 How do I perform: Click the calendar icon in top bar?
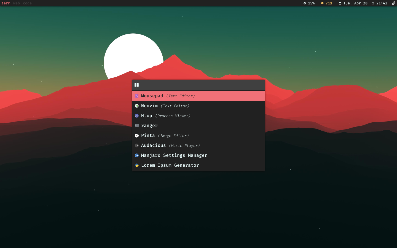(x=340, y=3)
